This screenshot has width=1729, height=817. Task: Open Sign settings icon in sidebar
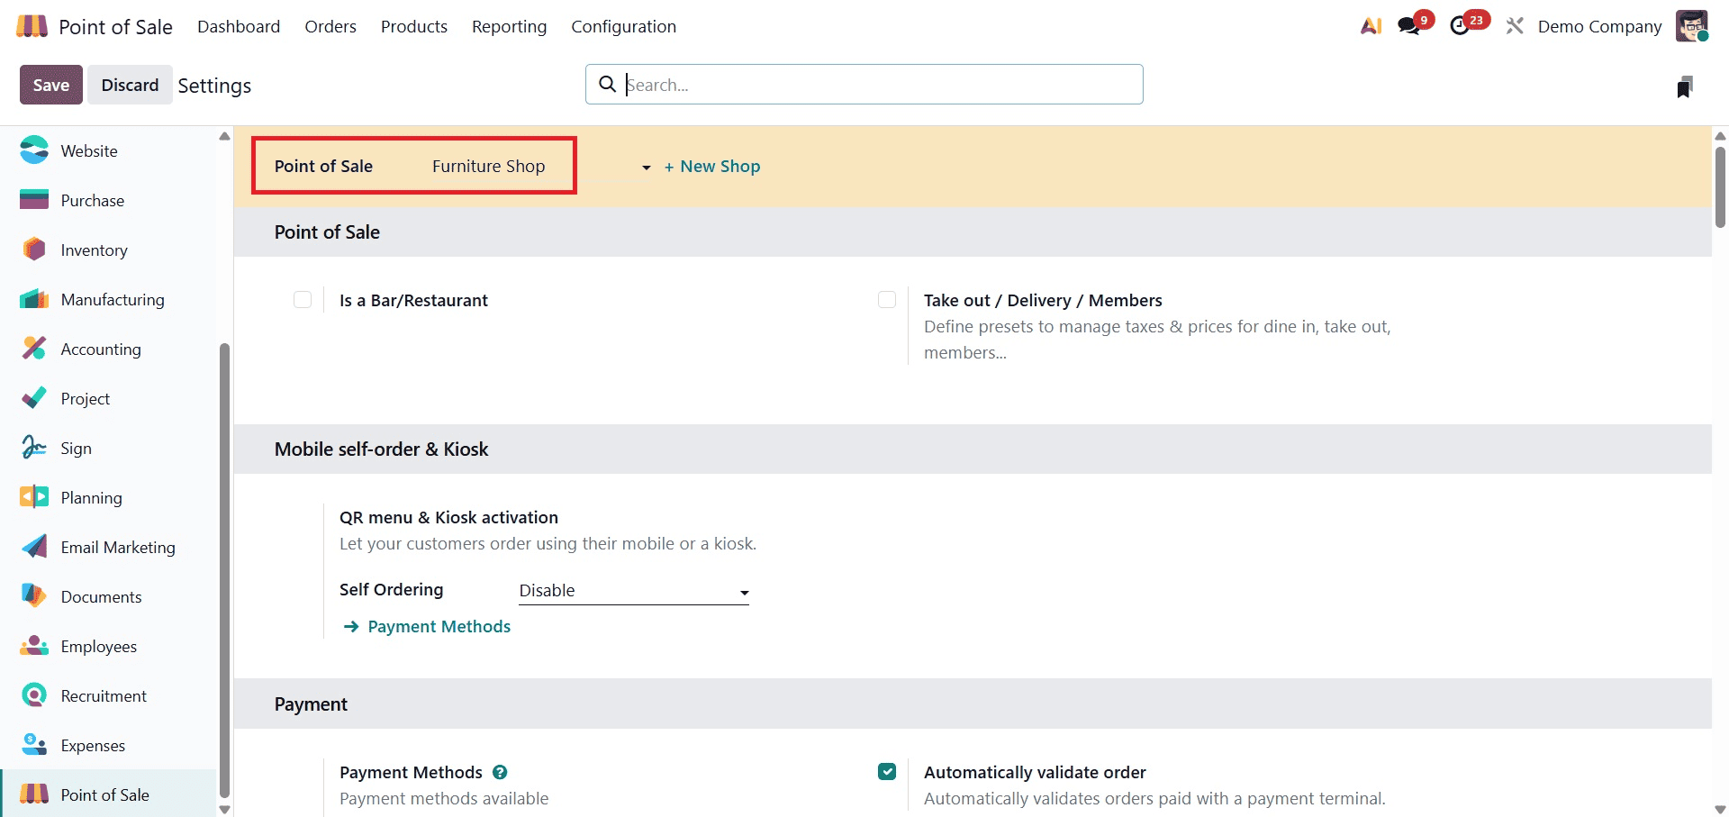click(x=34, y=448)
